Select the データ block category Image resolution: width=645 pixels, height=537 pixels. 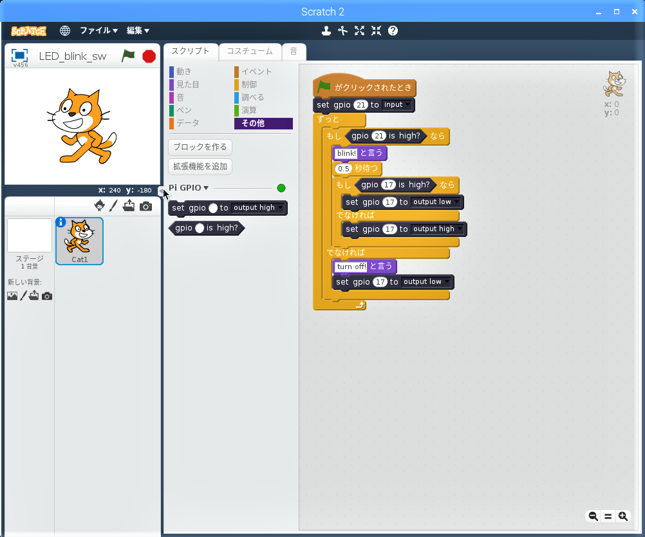tap(185, 123)
